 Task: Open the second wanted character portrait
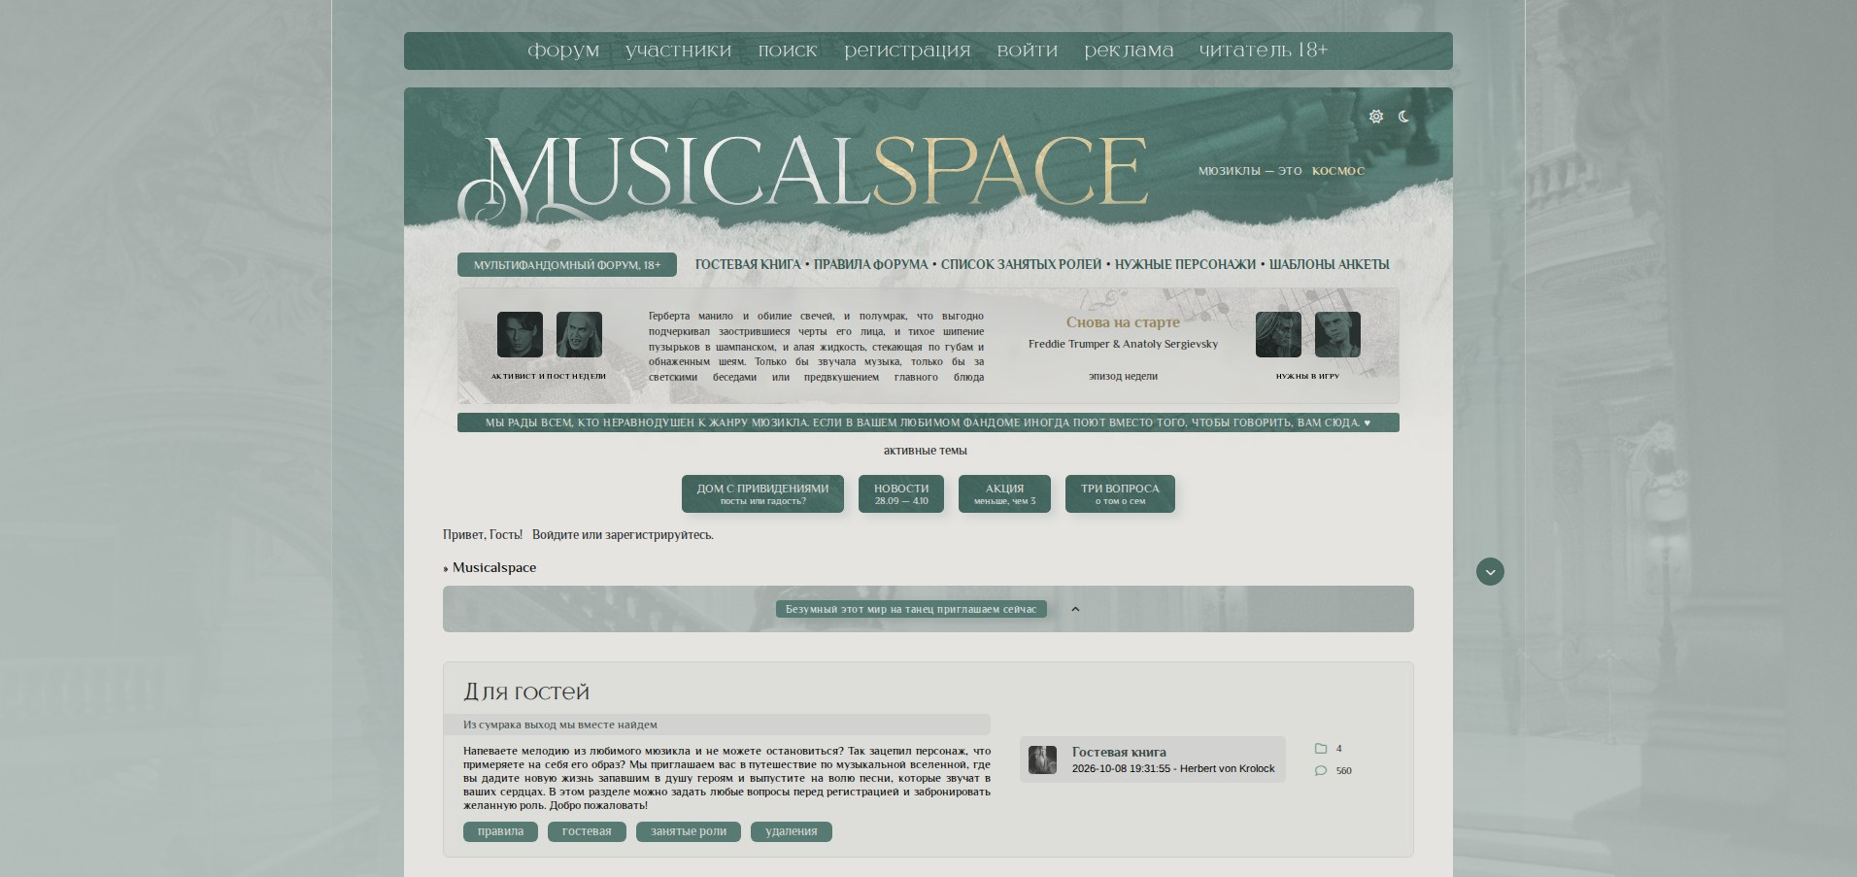(1337, 334)
